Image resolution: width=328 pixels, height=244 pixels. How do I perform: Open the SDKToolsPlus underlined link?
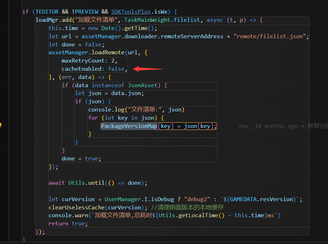[131, 12]
